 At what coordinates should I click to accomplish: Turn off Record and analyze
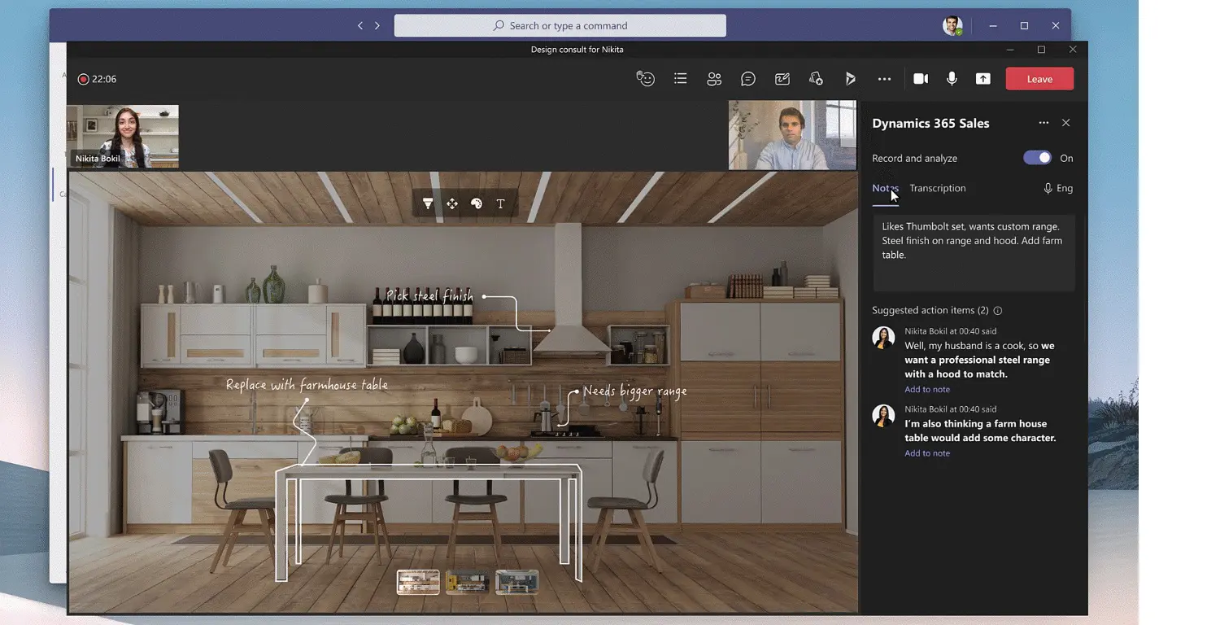point(1037,158)
